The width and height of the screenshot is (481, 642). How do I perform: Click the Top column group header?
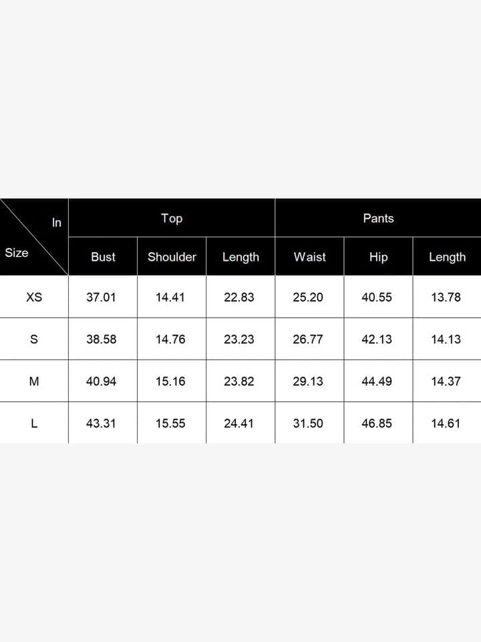(x=172, y=219)
